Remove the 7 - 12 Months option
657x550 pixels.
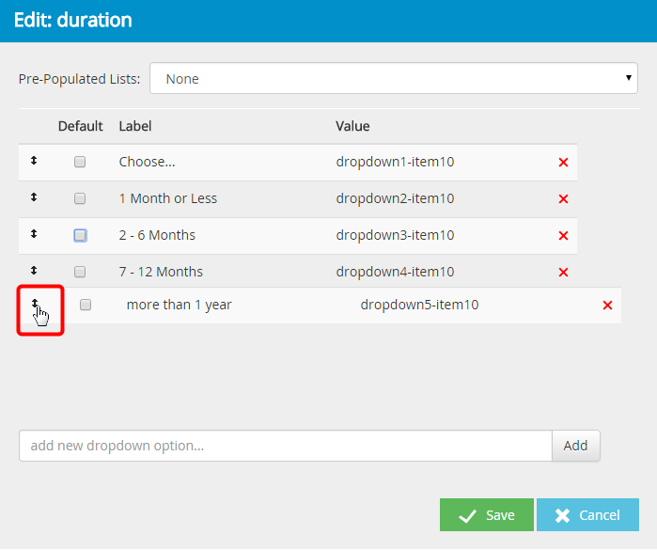click(x=563, y=273)
